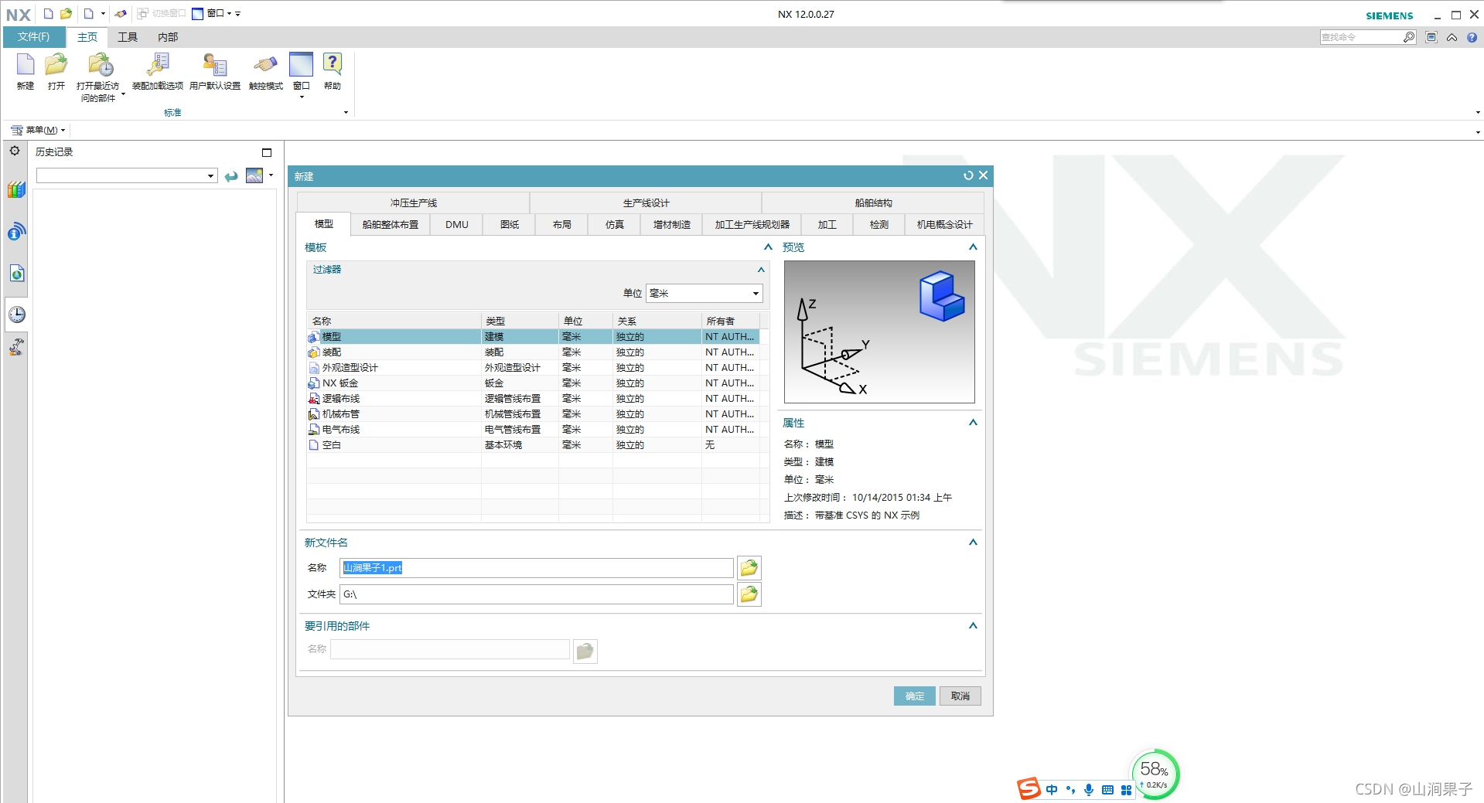Click the title bar help question icon
The height and width of the screenshot is (803, 1484).
1472,37
